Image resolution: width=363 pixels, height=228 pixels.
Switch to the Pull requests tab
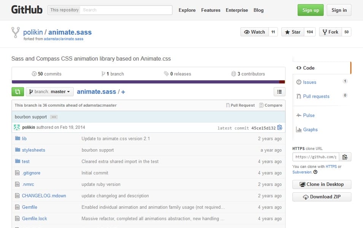[316, 97]
